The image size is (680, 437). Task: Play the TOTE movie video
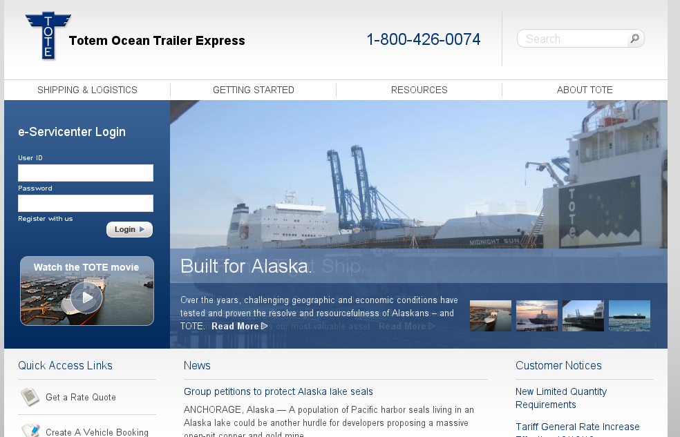[x=87, y=298]
